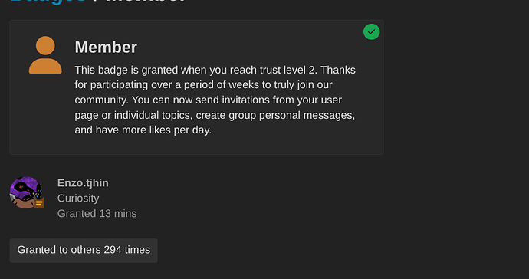Click the line mentioning group personal messages
529x279 pixels.
tap(215, 115)
